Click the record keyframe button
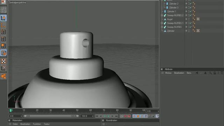This screenshot has height=126, width=224. click(x=121, y=116)
